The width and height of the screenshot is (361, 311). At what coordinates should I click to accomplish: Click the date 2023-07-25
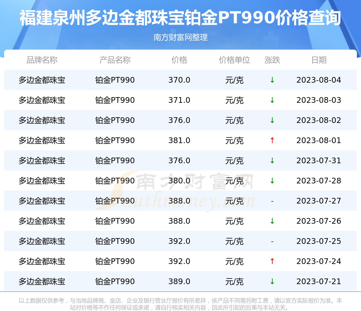(x=319, y=241)
